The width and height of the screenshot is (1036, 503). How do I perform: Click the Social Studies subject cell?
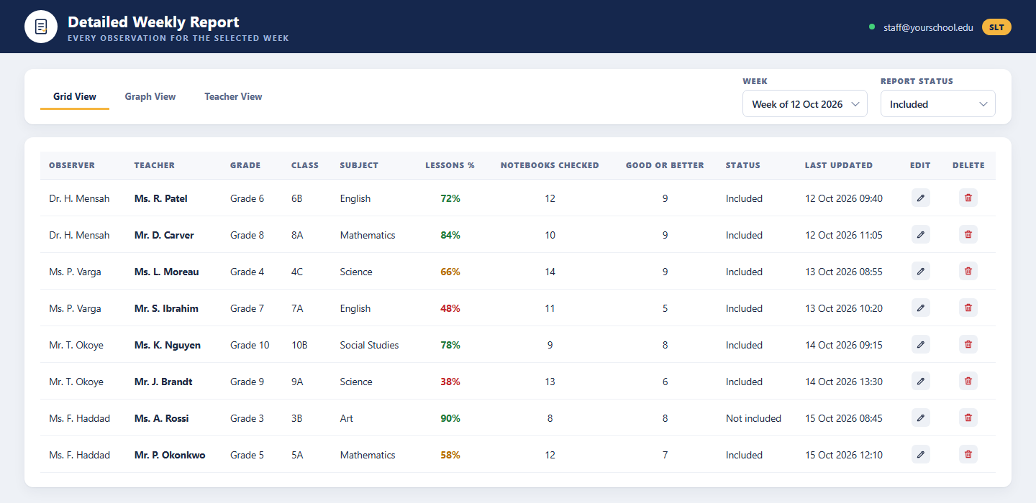370,345
